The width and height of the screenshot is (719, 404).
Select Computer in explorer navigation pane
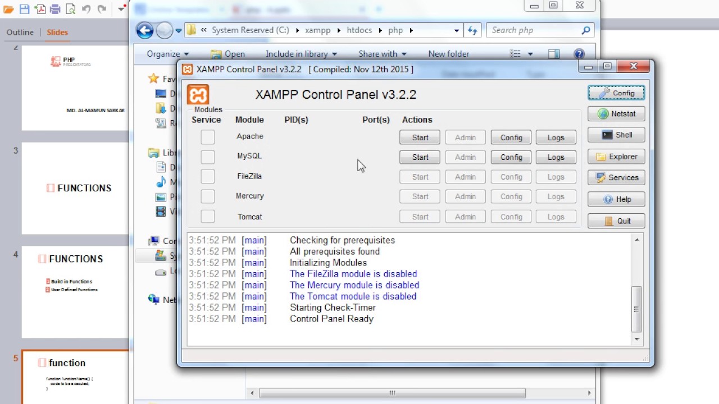[x=153, y=241]
